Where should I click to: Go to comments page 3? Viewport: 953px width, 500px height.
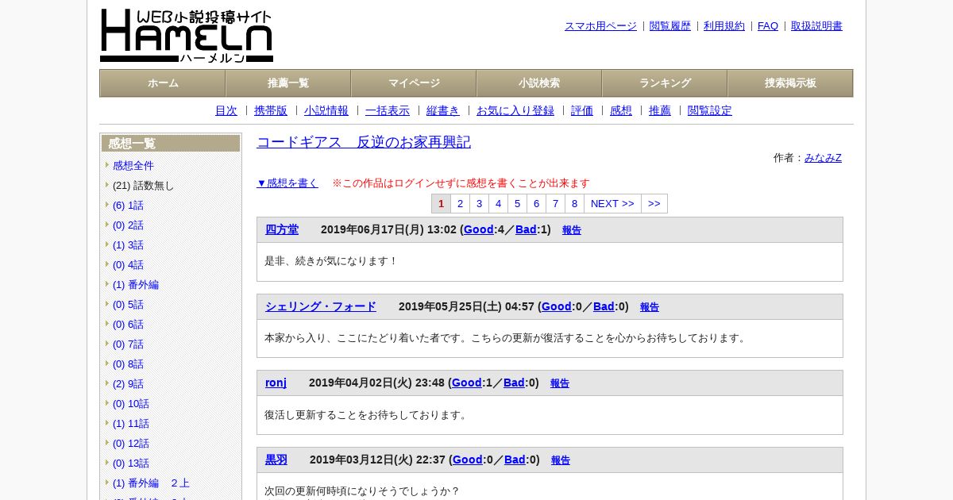tap(479, 204)
